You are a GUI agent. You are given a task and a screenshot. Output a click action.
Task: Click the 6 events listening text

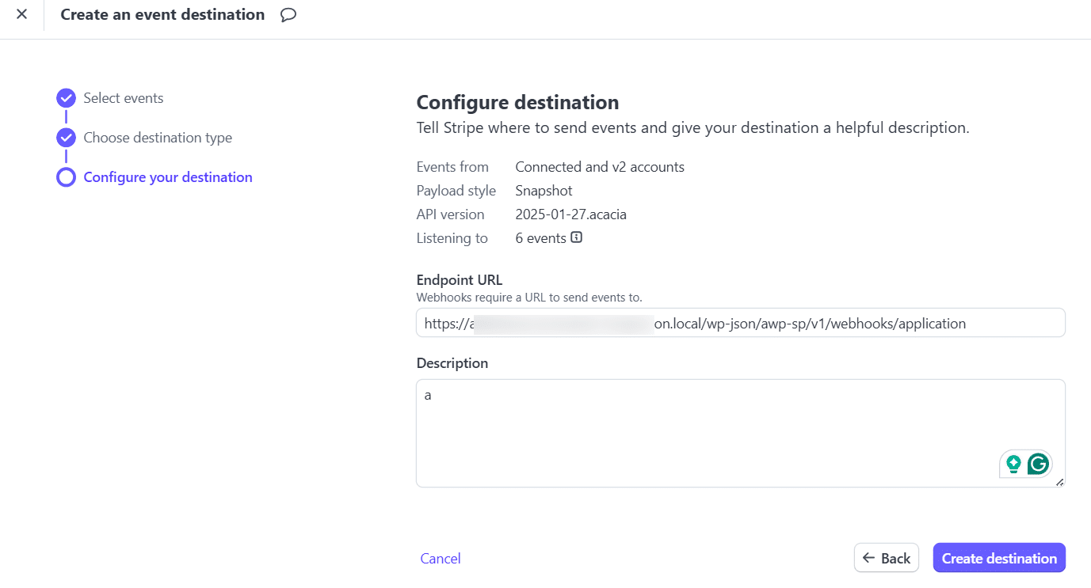540,238
